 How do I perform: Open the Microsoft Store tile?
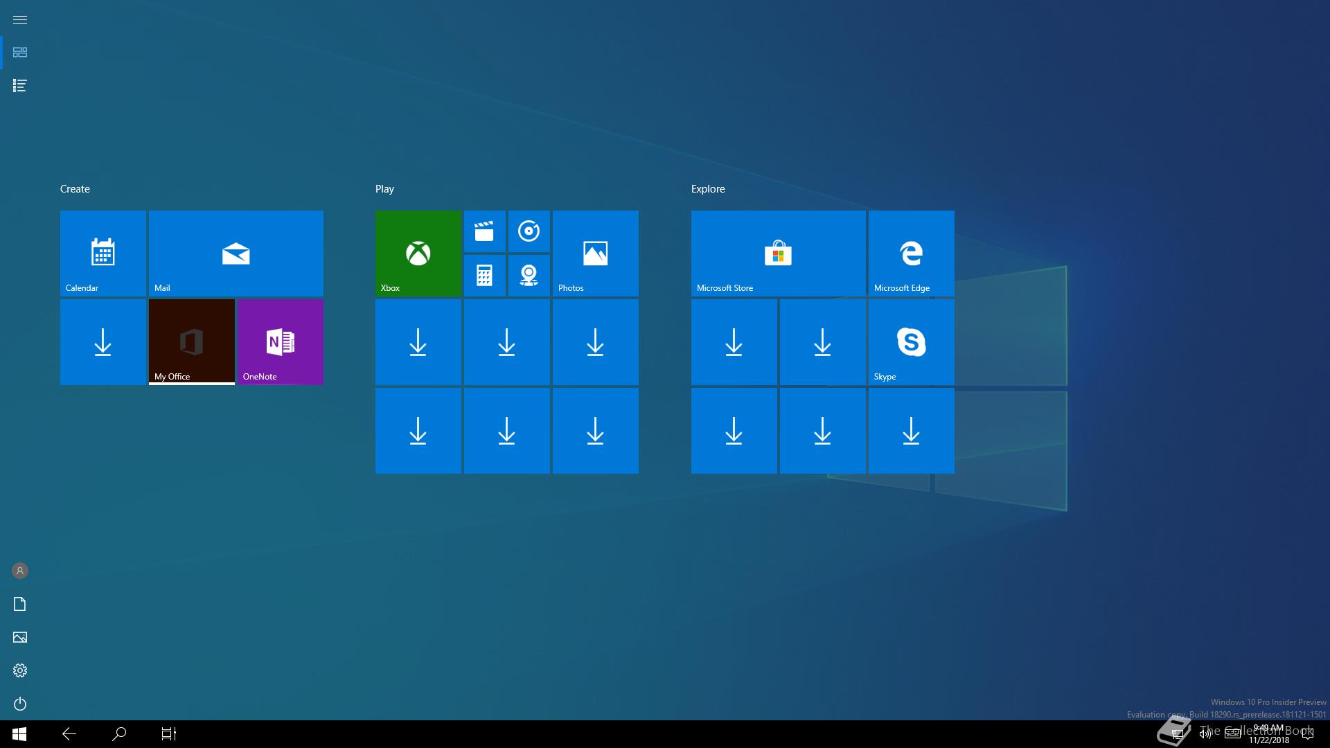click(x=778, y=253)
